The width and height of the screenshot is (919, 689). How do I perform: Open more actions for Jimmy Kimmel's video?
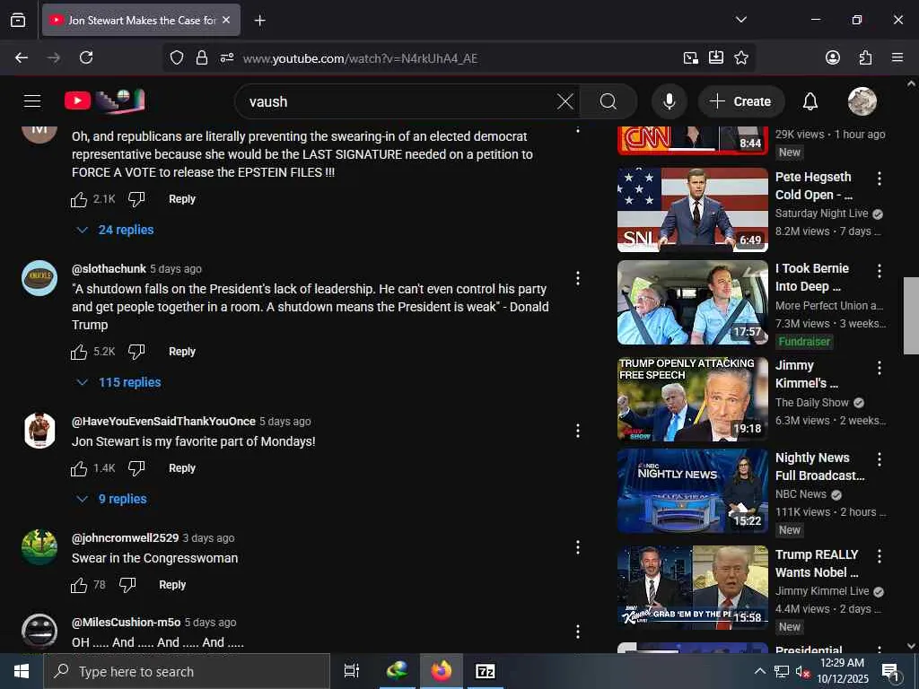coord(880,367)
